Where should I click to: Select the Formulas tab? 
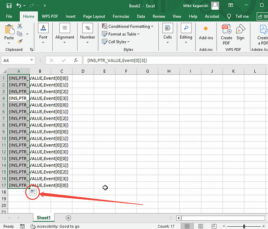coord(121,16)
